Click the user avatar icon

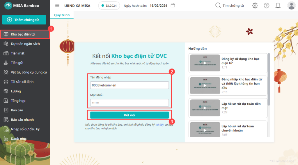pos(291,6)
